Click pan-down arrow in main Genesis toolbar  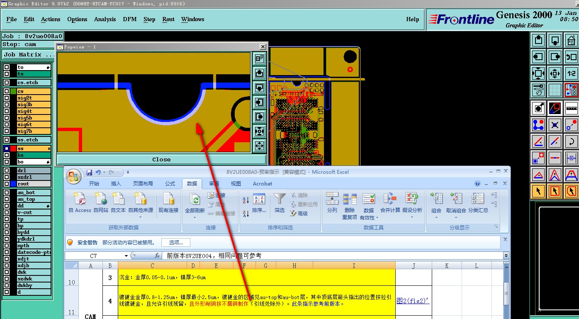(555, 40)
